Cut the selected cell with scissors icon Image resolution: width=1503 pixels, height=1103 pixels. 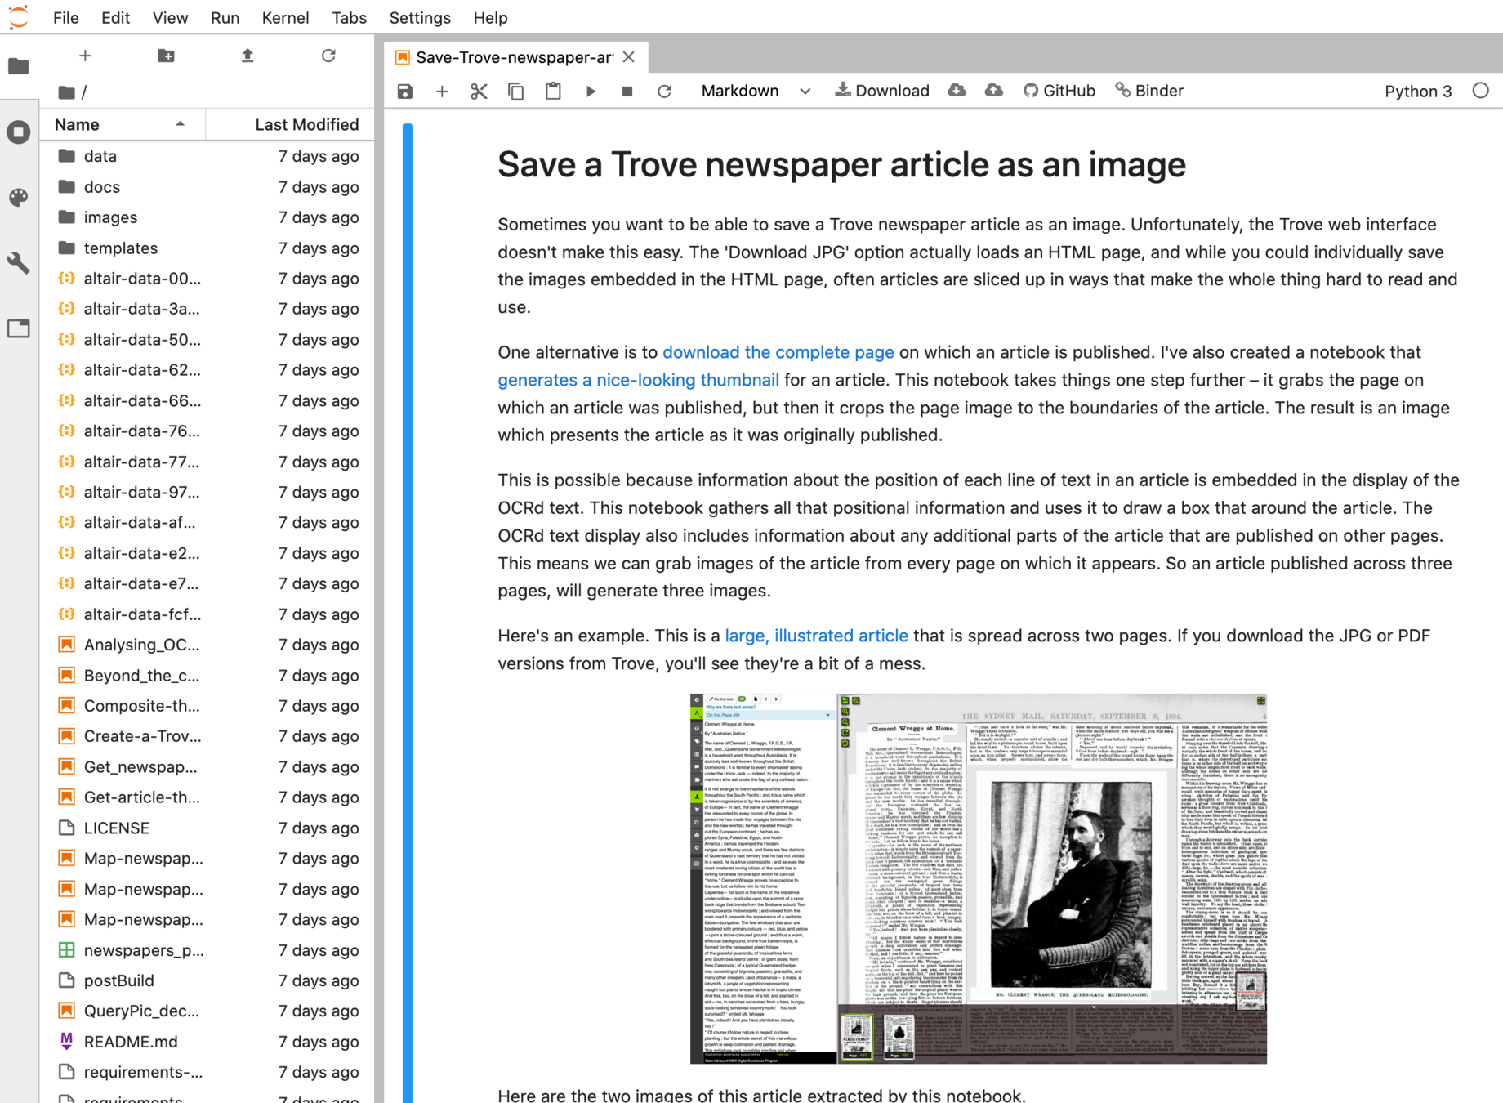click(479, 91)
